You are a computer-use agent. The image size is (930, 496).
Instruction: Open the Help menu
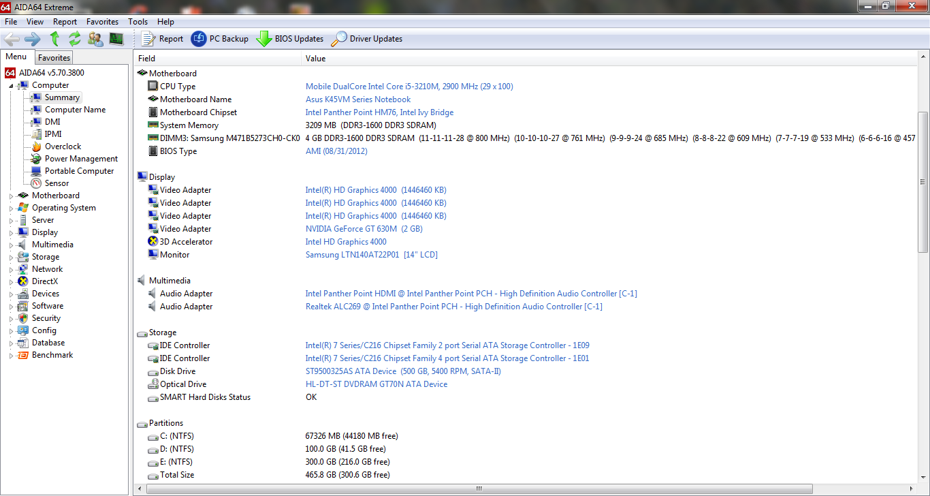[x=165, y=22]
